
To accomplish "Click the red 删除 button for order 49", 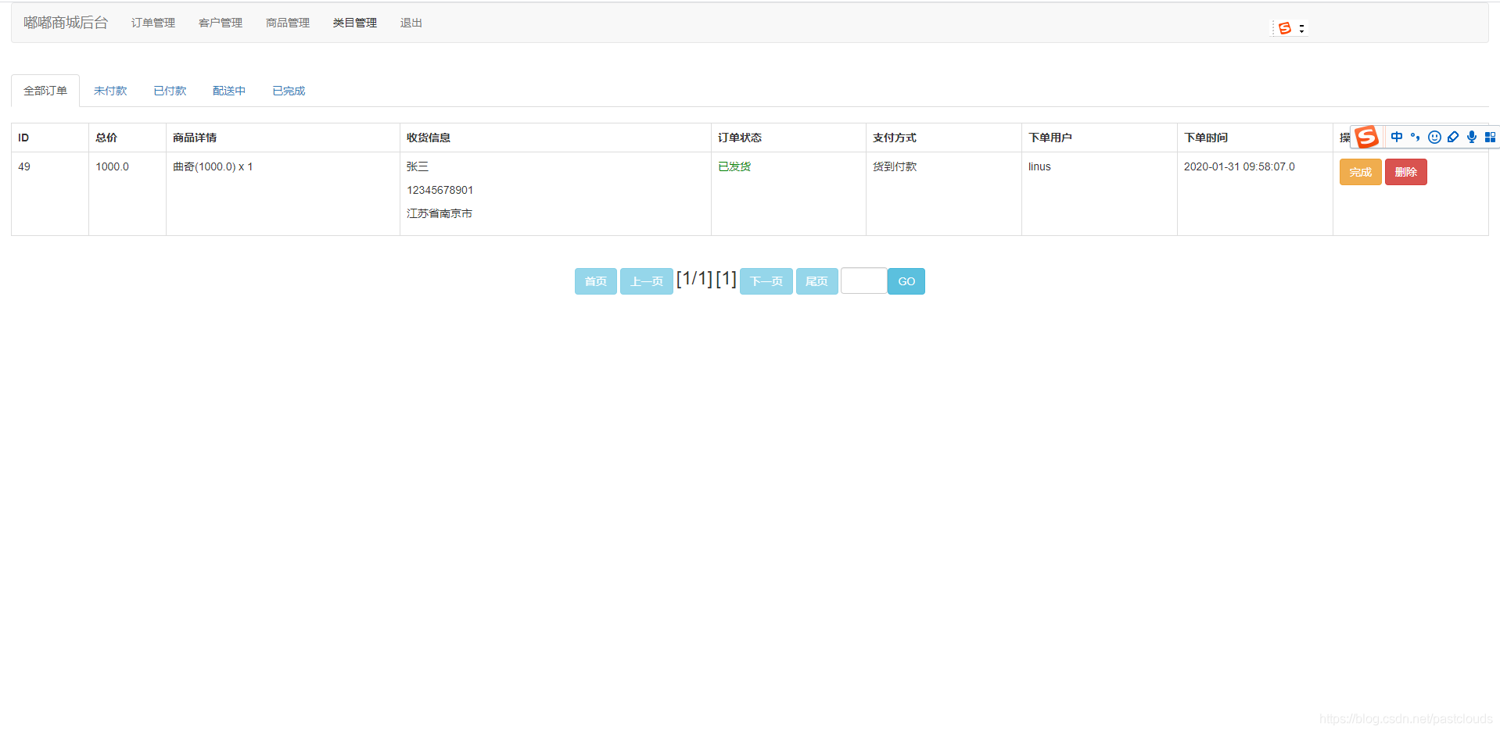I will click(1405, 172).
